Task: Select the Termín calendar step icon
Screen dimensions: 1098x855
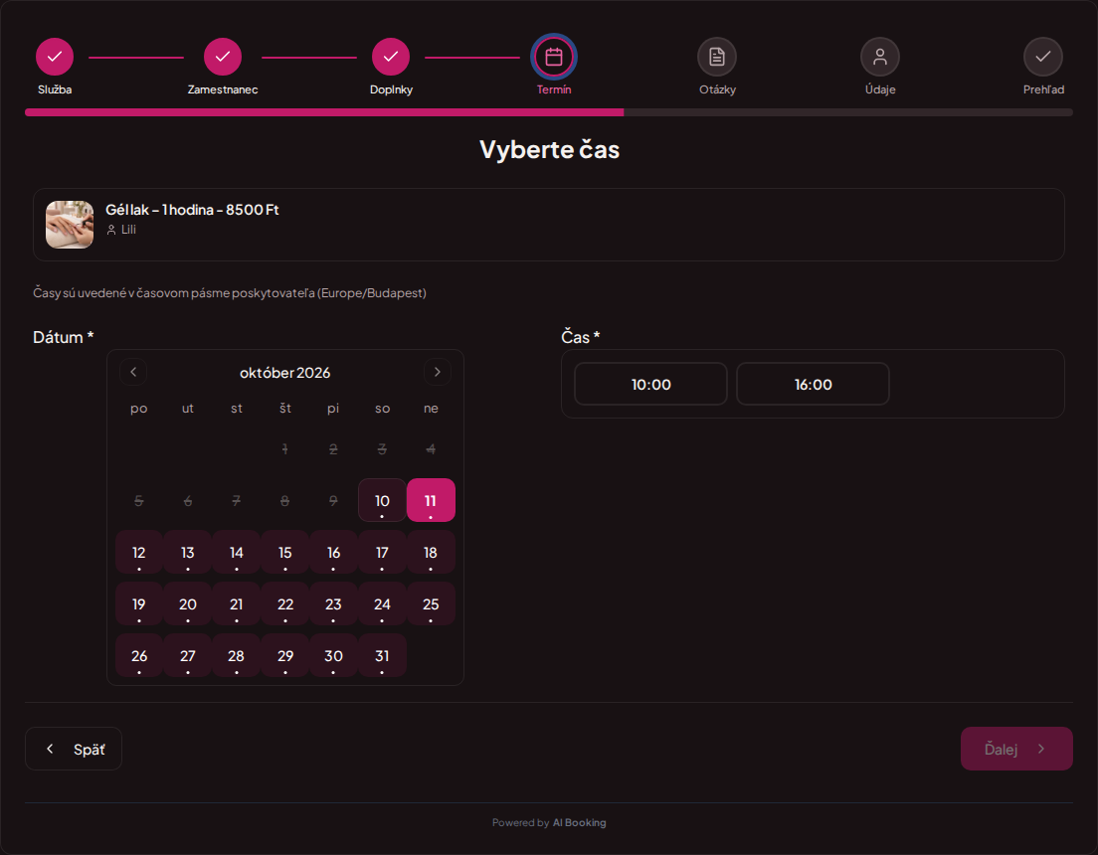Action: 554,57
